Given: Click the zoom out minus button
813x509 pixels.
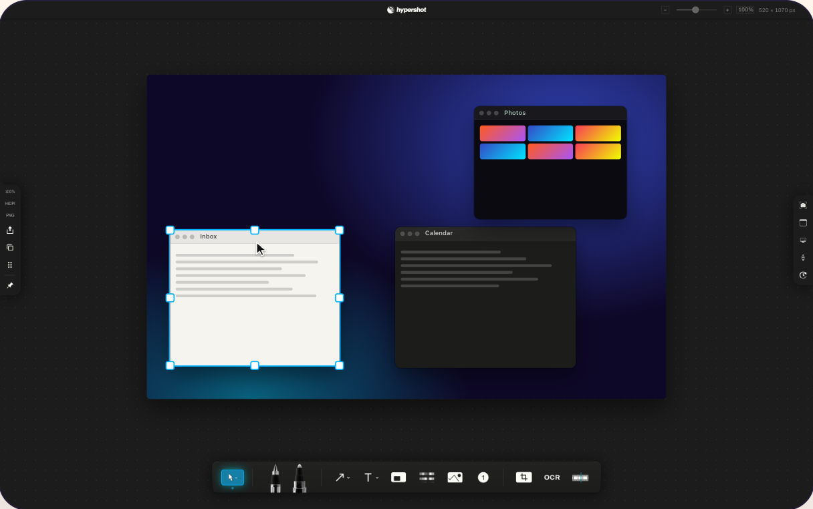Looking at the screenshot, I should 665,10.
